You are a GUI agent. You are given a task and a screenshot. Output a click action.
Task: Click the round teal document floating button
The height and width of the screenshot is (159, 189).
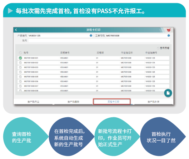coord(168,93)
